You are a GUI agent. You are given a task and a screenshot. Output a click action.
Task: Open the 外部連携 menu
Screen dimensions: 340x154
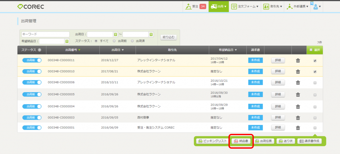[297, 6]
